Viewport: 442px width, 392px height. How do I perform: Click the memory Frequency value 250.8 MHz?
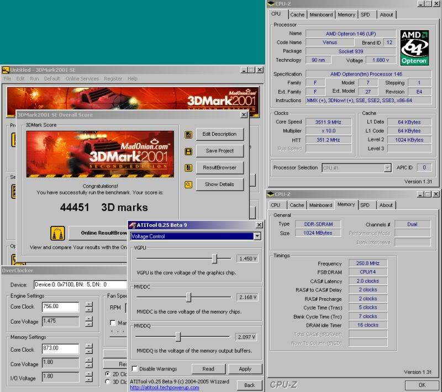point(367,263)
